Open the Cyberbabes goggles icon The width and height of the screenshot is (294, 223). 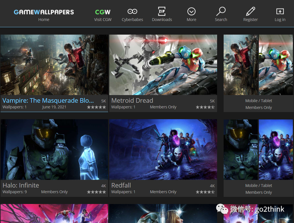coord(132,11)
